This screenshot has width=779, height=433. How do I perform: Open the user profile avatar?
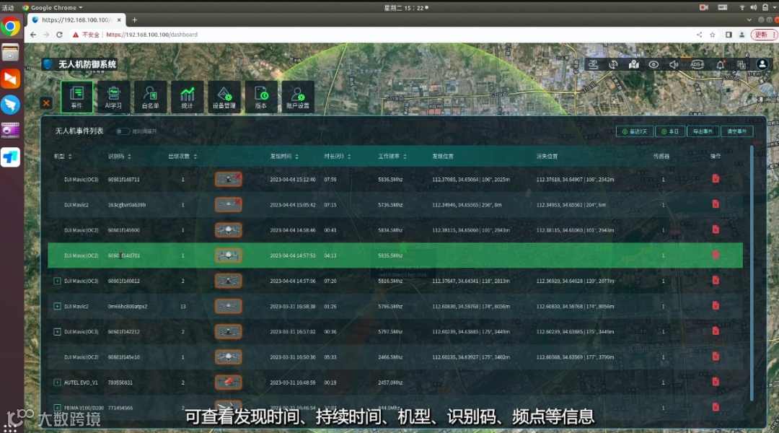point(762,64)
